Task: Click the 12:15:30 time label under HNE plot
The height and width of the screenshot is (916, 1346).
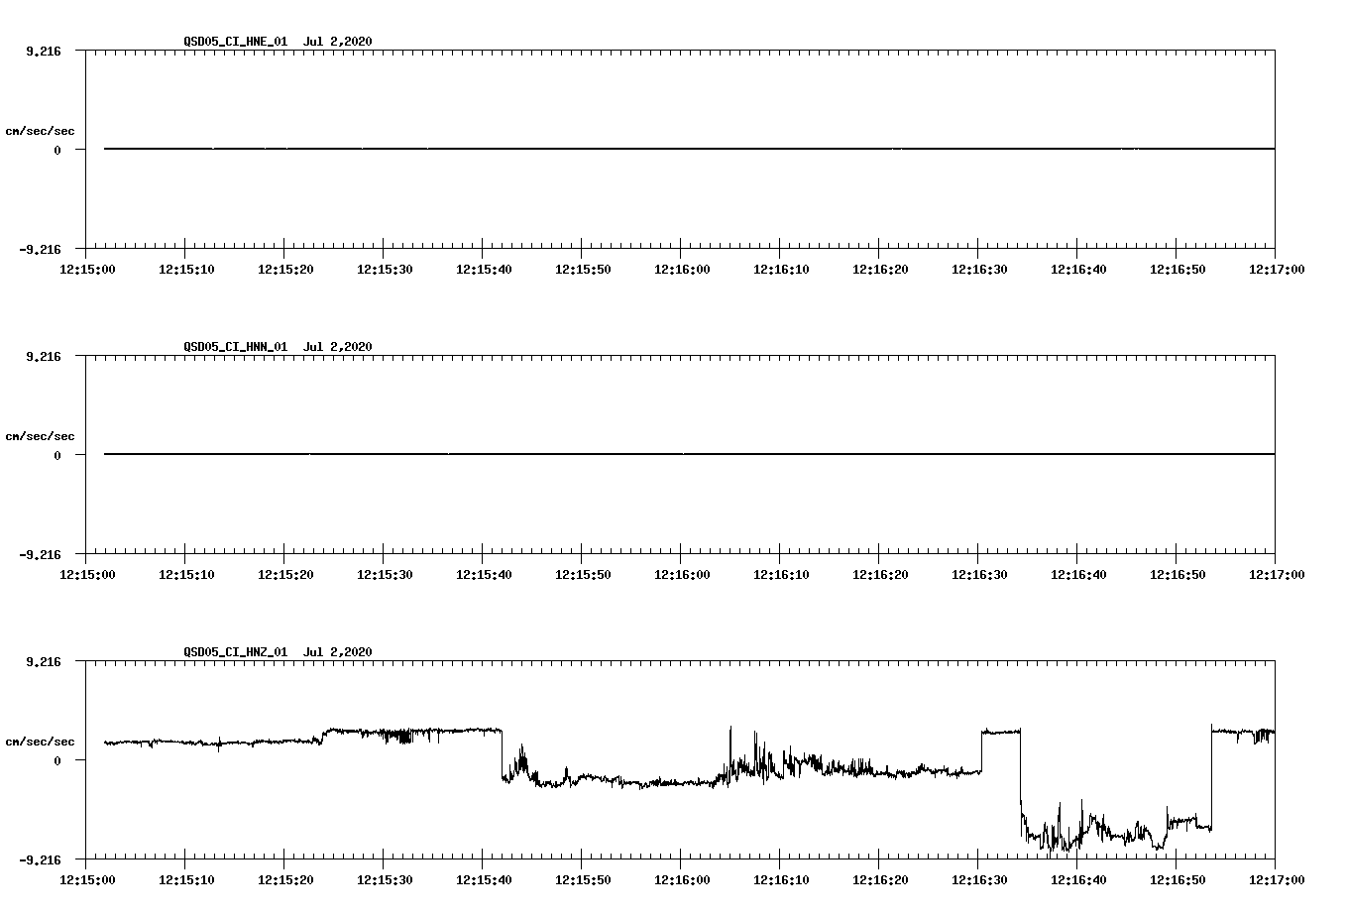Action: pos(385,269)
